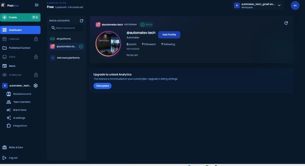Screen dimensions: 305x166
Task: Click the Upgrade to unlock Analytics heading
Action: (112, 75)
